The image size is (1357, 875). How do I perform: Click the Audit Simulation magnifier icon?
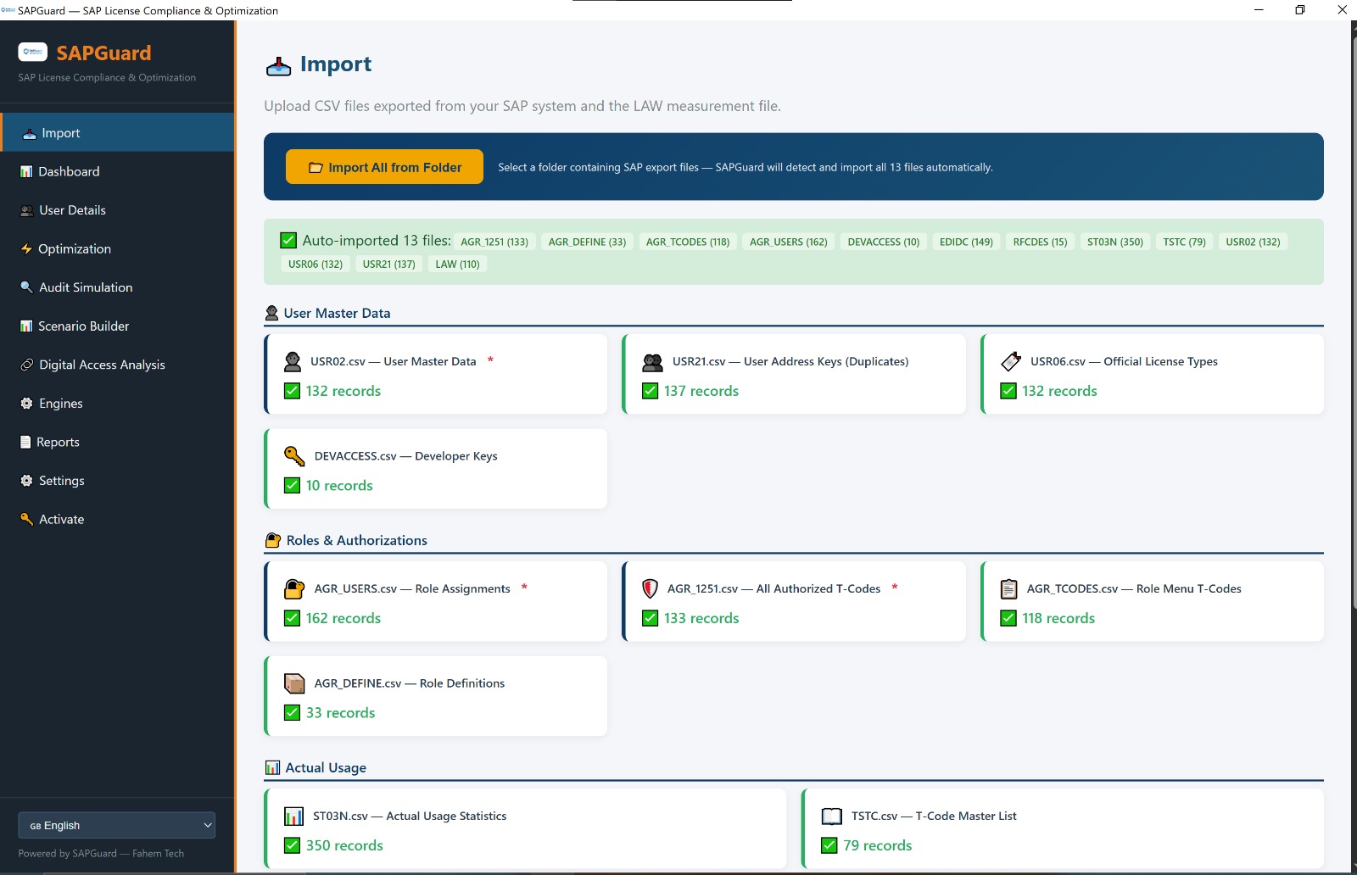(27, 287)
